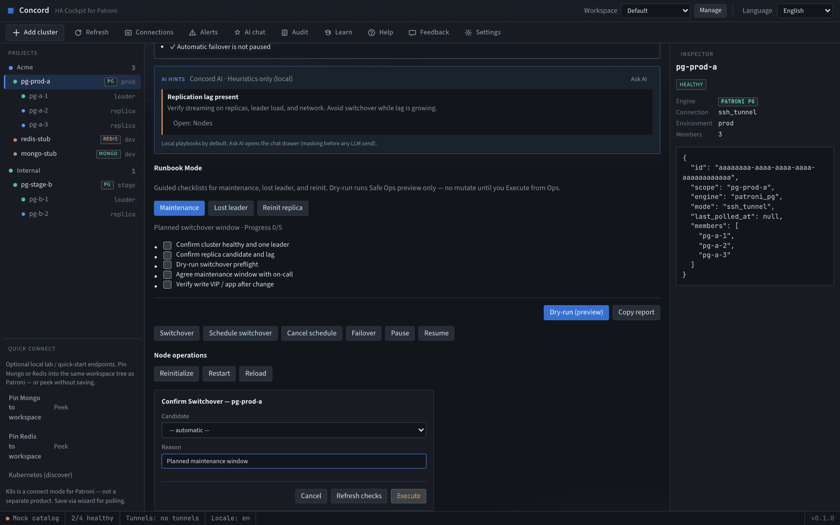This screenshot has width=840, height=525.
Task: Click the MONGO badge on mongo-stub
Action: (108, 154)
